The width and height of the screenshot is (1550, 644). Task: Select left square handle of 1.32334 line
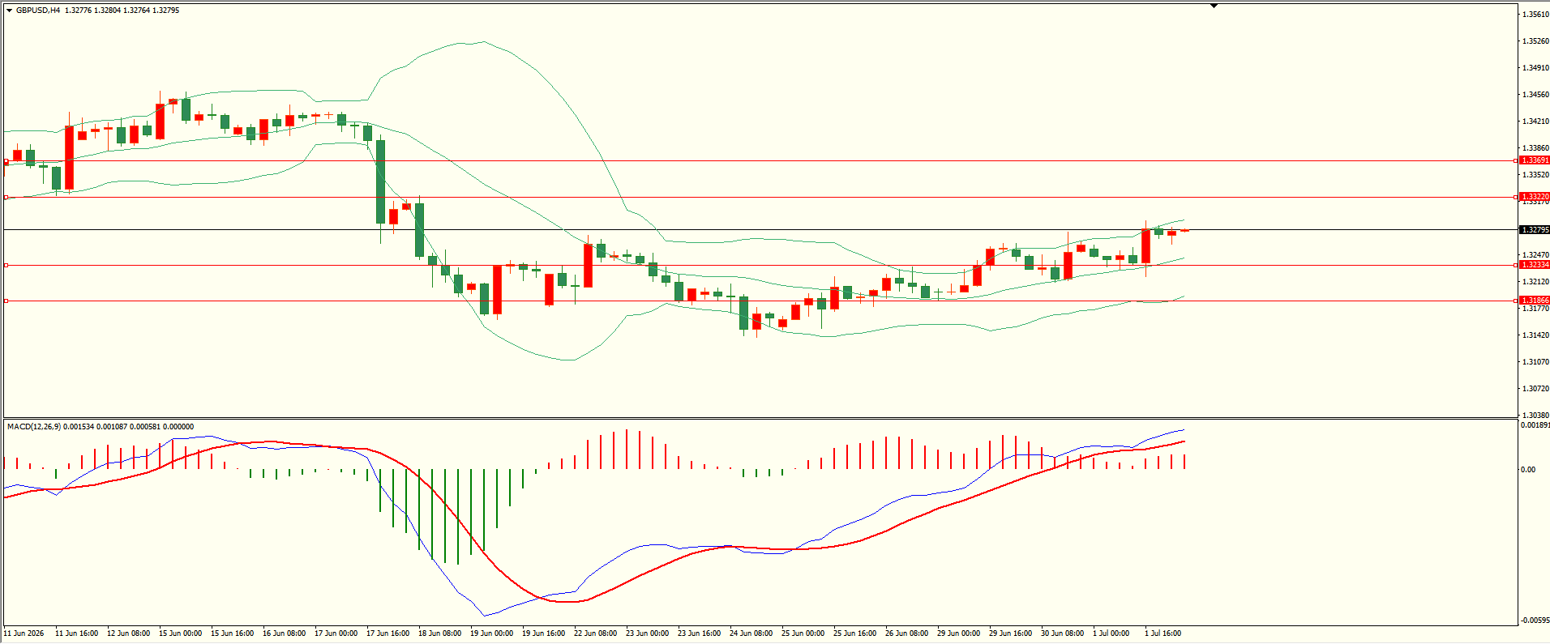(x=6, y=265)
